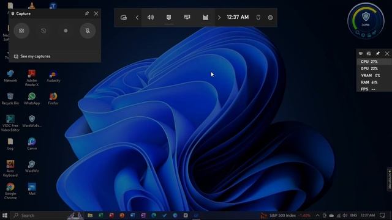The image size is (392, 220).
Task: Select the CPU 27% row
Action: point(374,62)
